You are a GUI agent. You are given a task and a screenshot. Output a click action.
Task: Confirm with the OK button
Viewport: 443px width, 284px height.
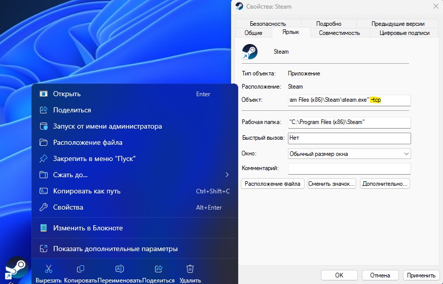339,275
